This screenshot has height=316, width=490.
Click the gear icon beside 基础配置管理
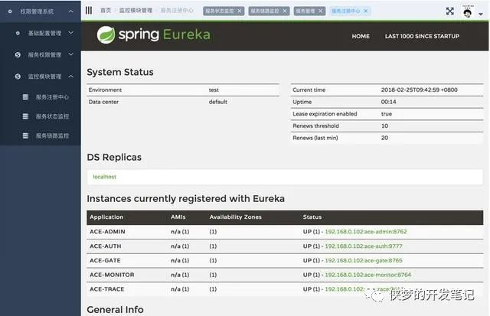point(18,33)
